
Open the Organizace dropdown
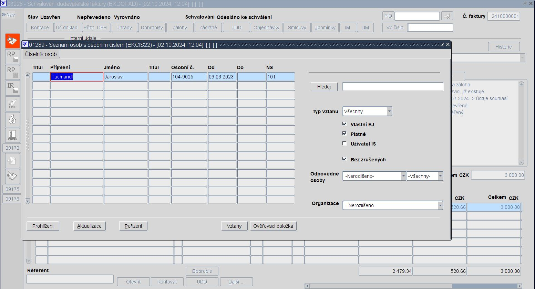click(x=440, y=205)
